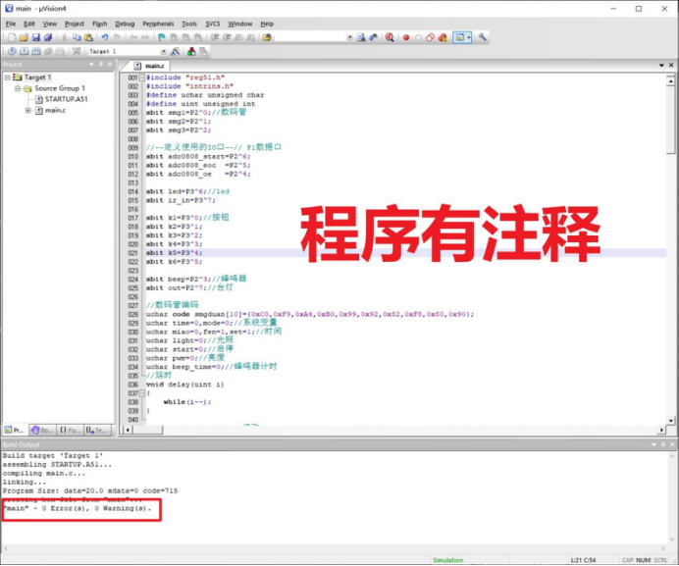Switch to the Books panel tab
The height and width of the screenshot is (566, 679).
coord(42,430)
